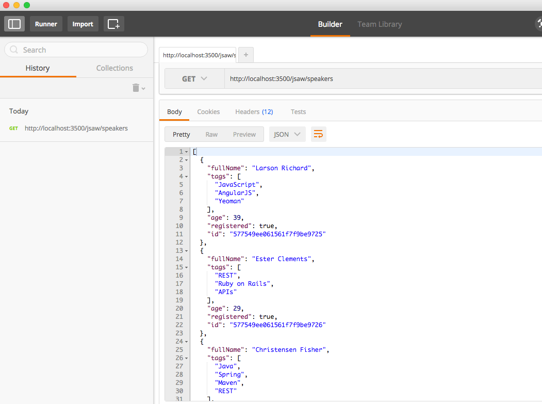Image resolution: width=542 pixels, height=404 pixels.
Task: Switch response view to Preview
Action: coord(244,134)
